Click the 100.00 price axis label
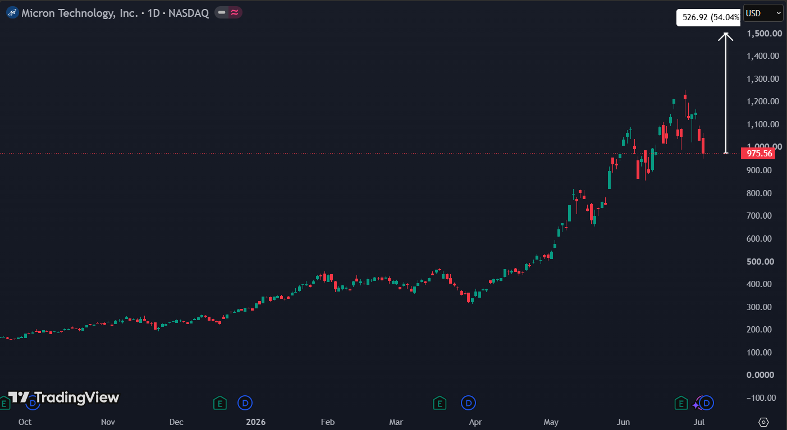Screen dimensions: 787x430 [x=759, y=352]
